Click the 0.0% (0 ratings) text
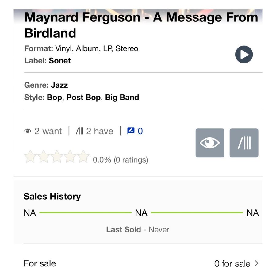Viewport: 276px width, 276px height. 121,160
